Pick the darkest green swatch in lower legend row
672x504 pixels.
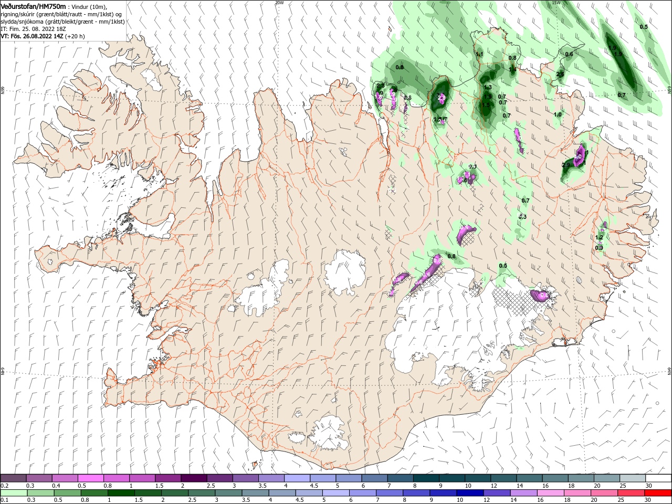point(120,493)
